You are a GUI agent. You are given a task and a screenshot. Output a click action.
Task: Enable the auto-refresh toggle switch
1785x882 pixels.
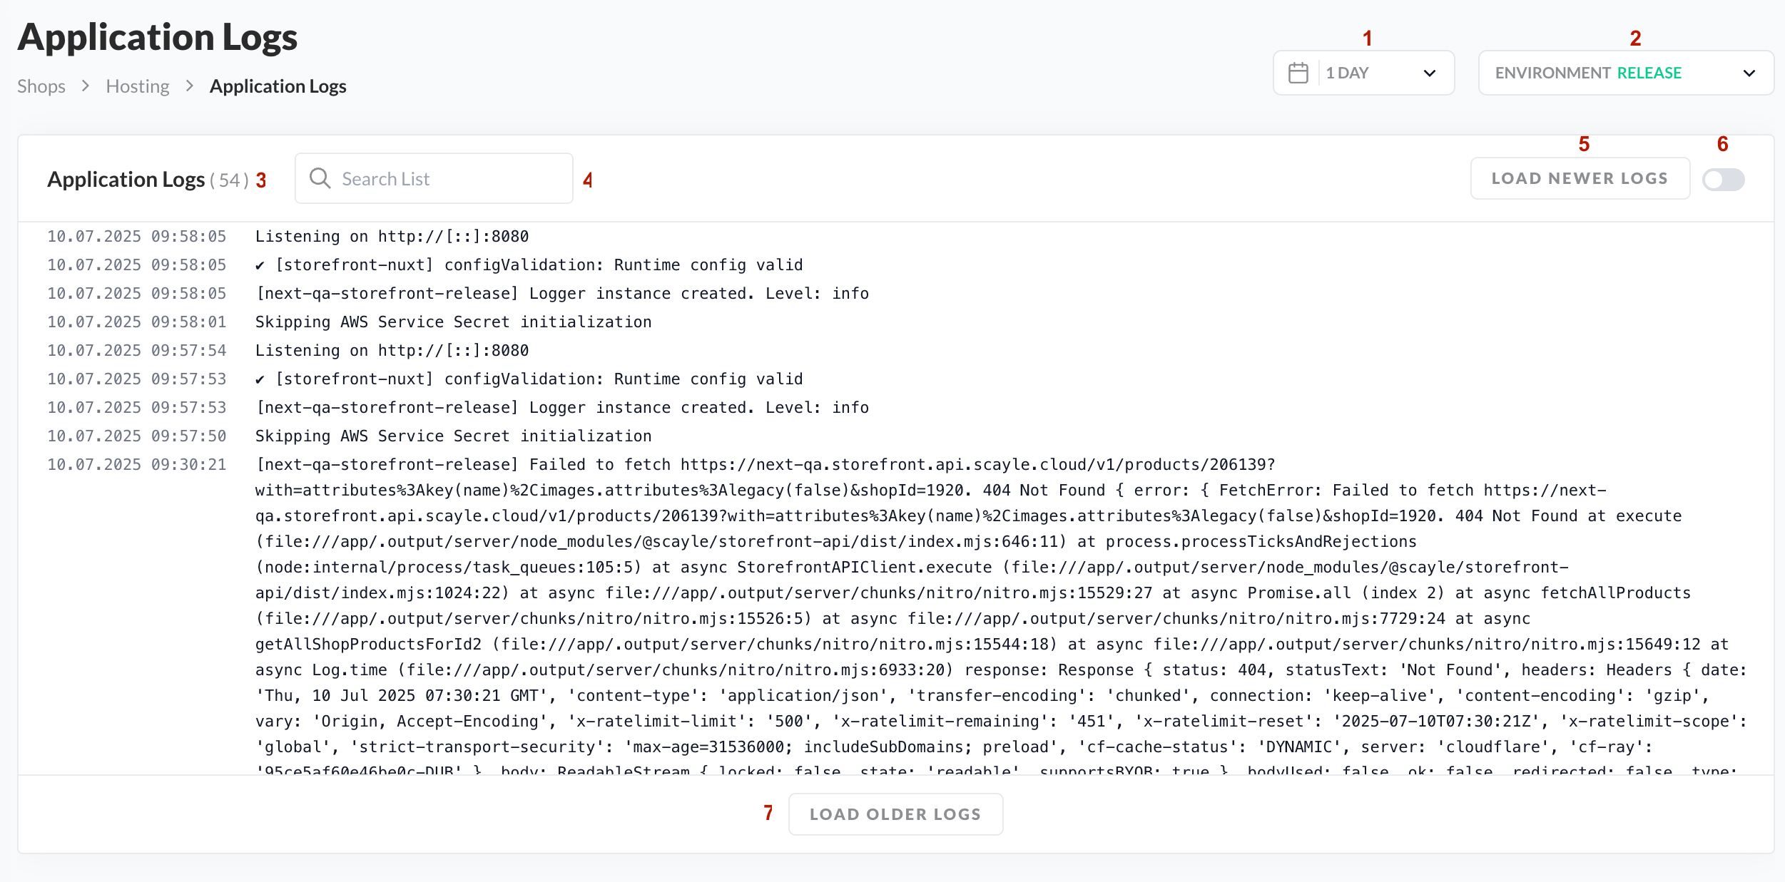(x=1723, y=179)
